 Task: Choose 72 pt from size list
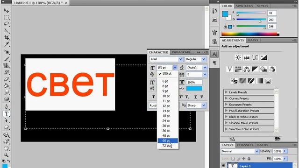point(168,146)
